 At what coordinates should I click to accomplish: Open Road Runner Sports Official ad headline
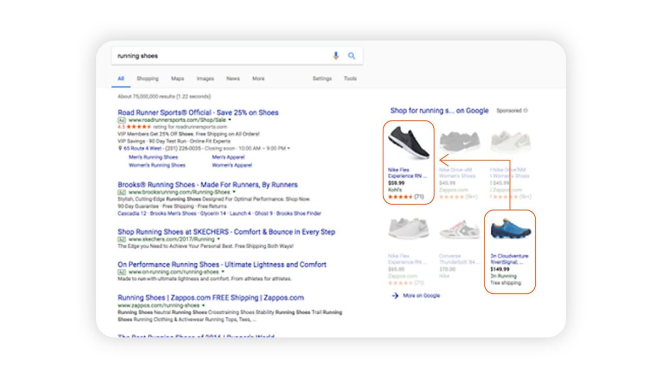tap(198, 113)
